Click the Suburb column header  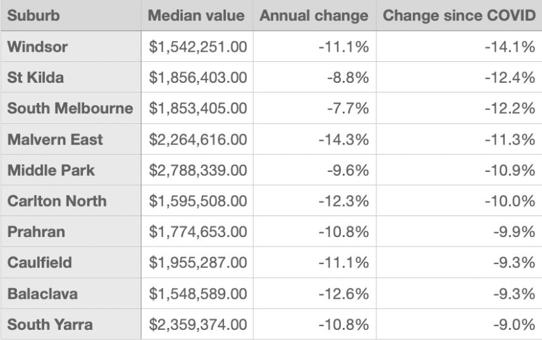(x=34, y=16)
